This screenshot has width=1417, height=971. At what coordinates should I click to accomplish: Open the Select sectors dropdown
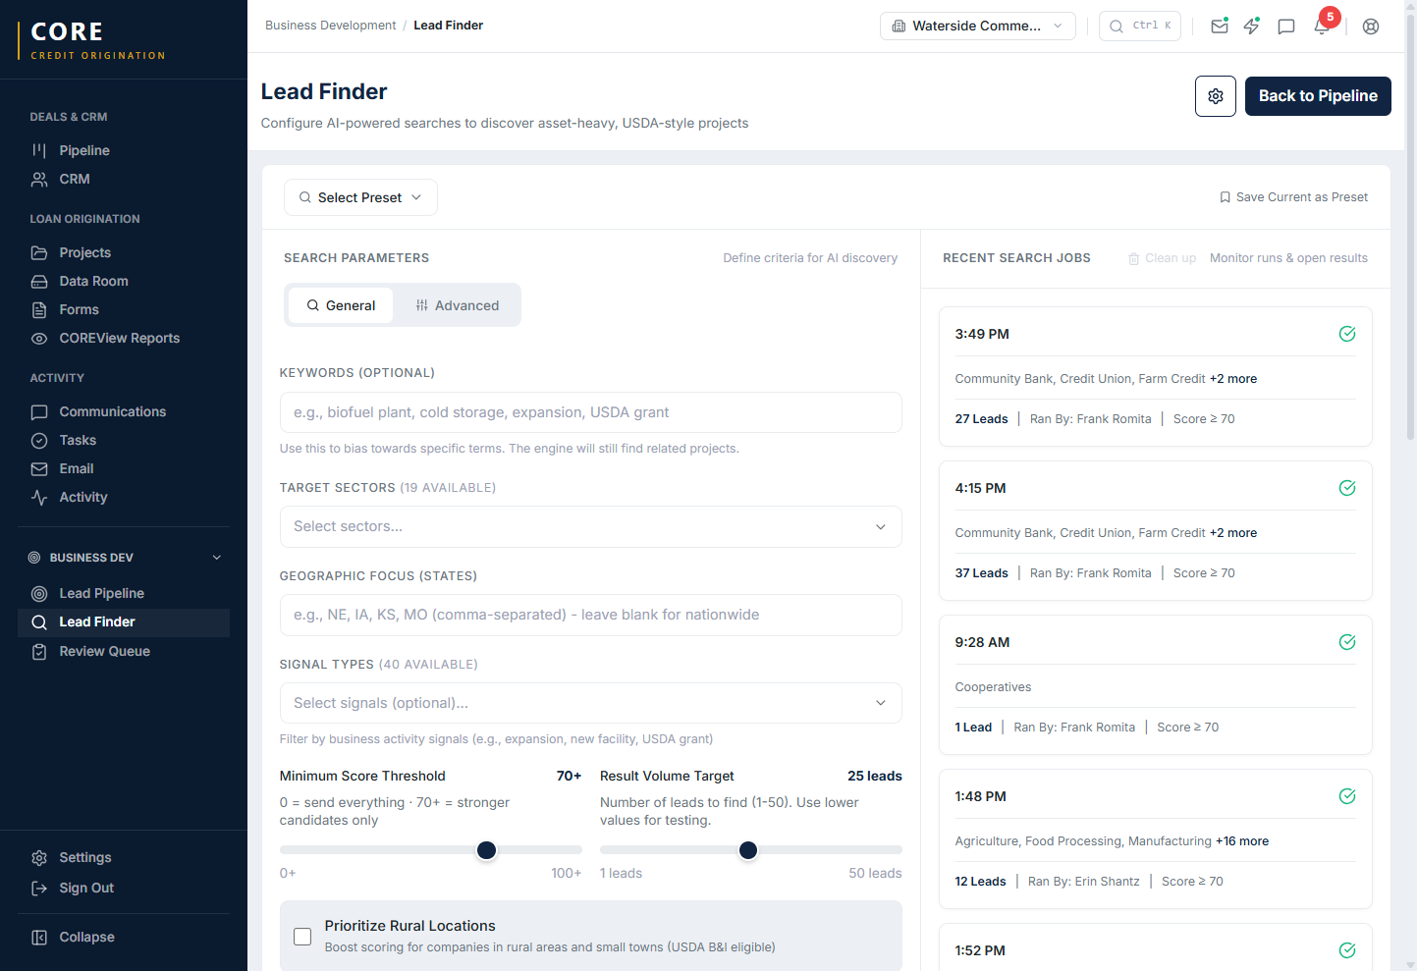point(590,527)
